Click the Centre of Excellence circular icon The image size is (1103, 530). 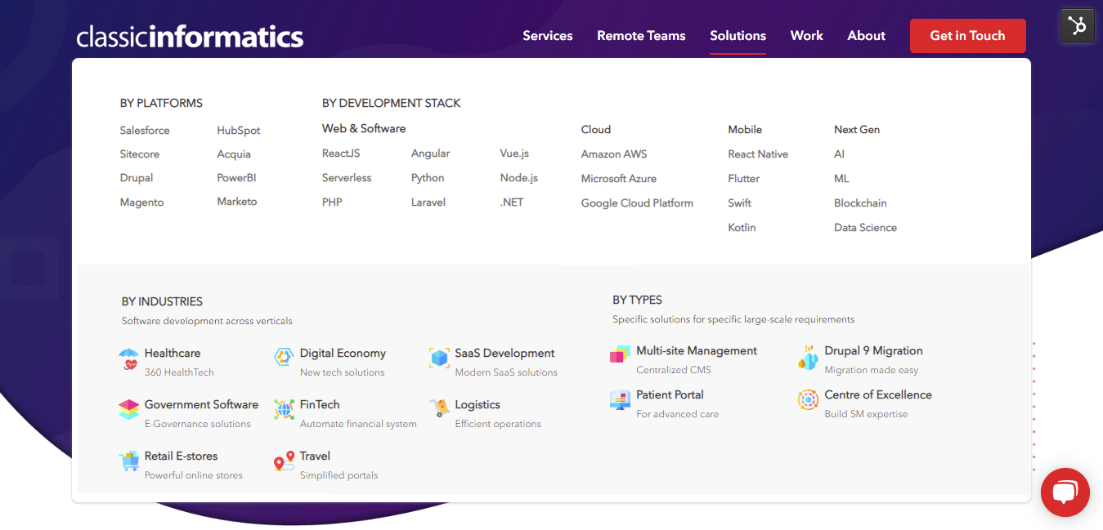(808, 400)
